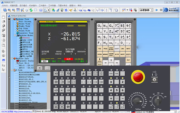Click the zoom in magnifier toolbar icon

tap(9, 10)
